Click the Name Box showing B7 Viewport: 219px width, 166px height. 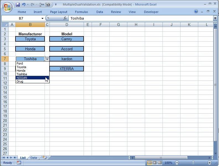pos(21,18)
